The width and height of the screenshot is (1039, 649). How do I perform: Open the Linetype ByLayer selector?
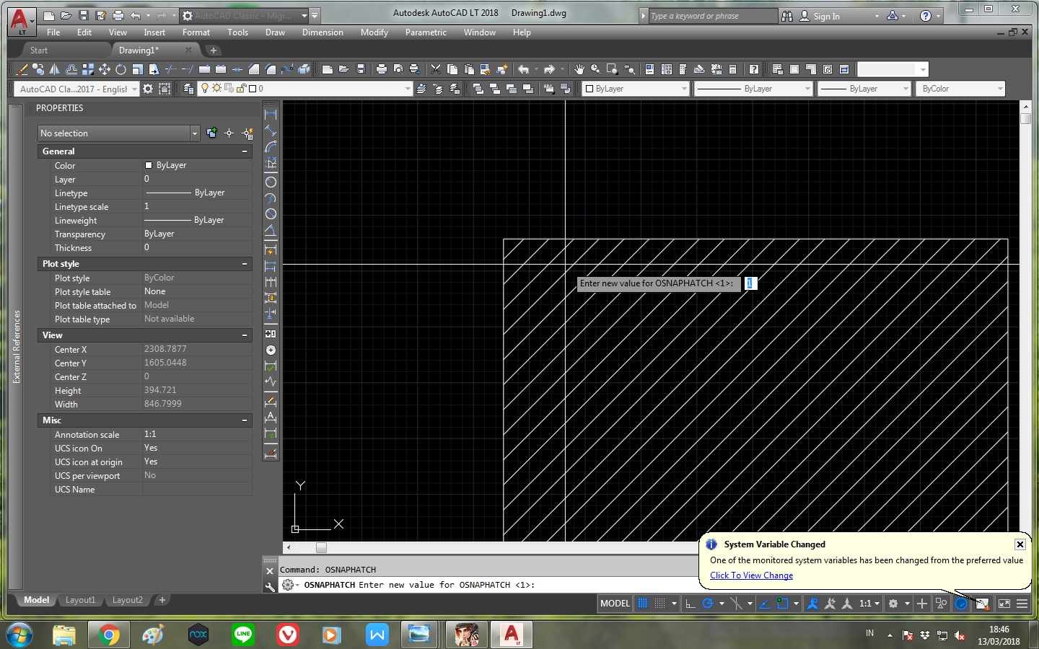pos(753,88)
